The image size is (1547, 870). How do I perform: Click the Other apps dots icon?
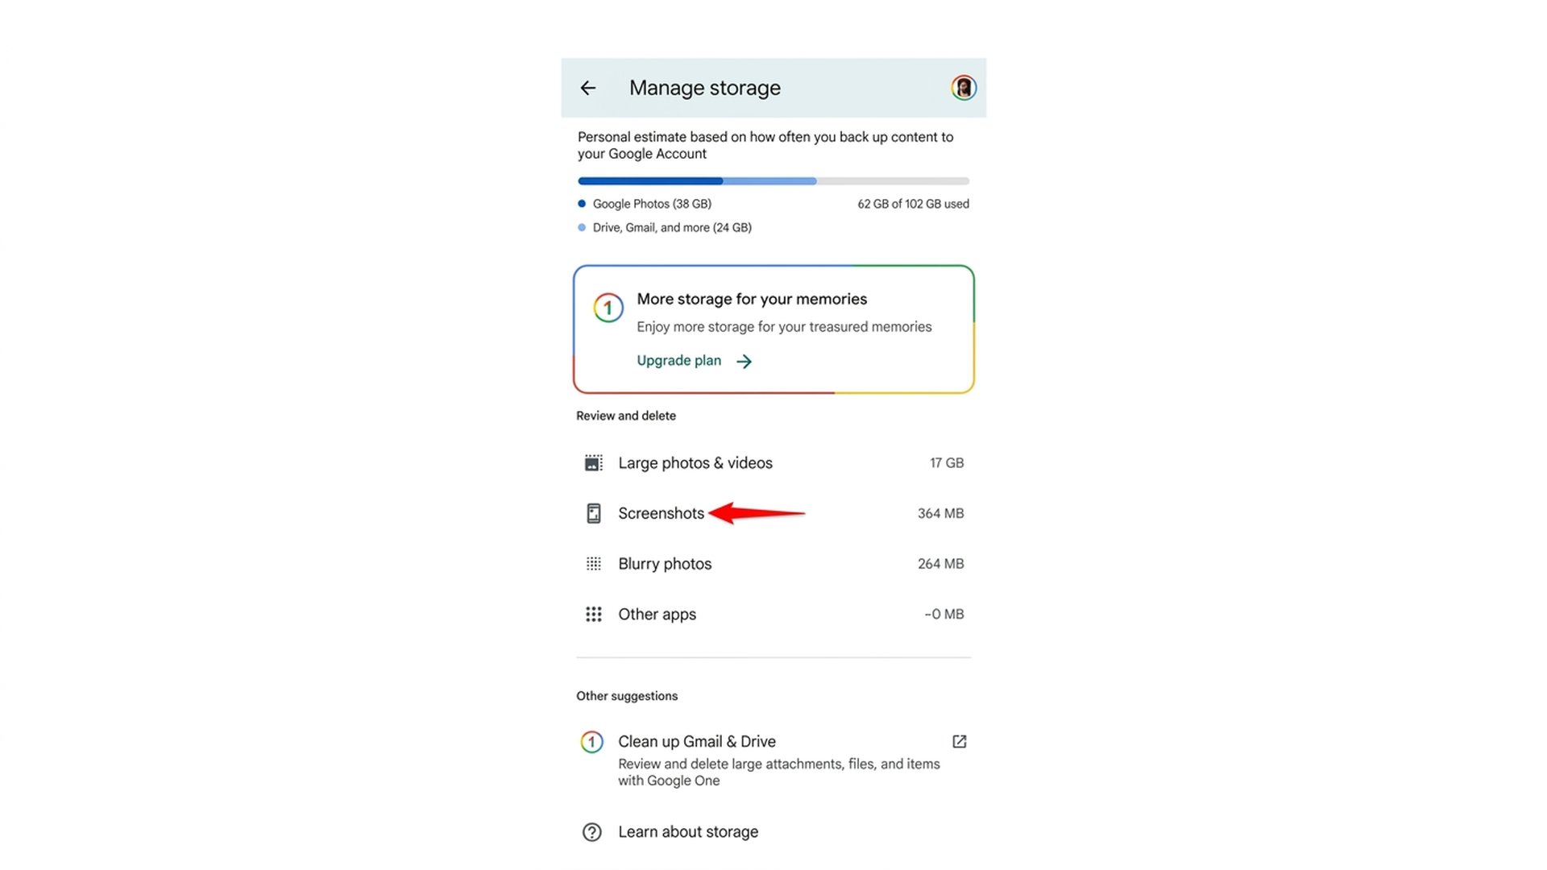pyautogui.click(x=594, y=615)
